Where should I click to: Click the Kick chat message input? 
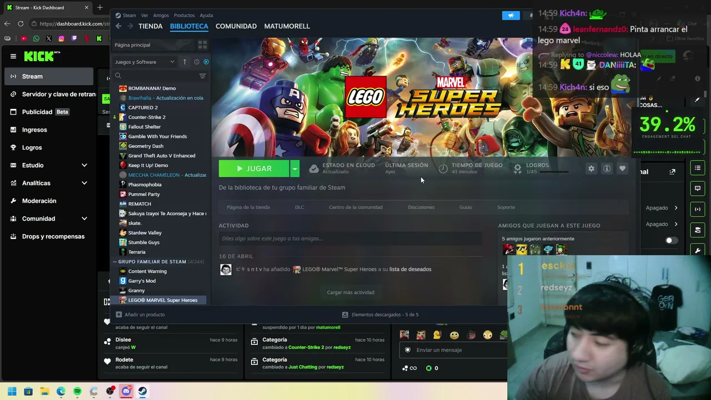tap(453, 350)
